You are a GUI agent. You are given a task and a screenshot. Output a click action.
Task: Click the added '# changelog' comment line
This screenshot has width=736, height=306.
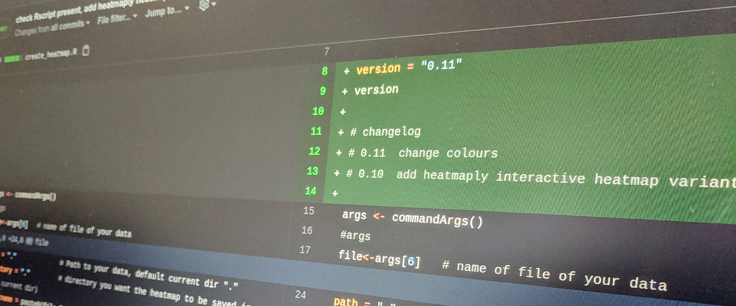tap(385, 132)
